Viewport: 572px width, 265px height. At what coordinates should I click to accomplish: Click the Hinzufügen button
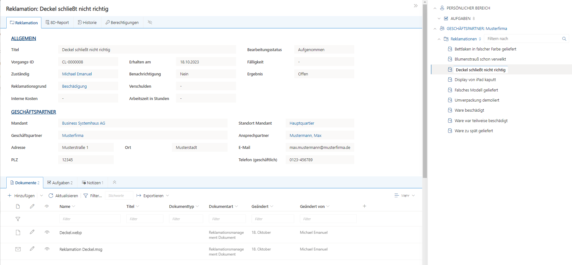[21, 196]
